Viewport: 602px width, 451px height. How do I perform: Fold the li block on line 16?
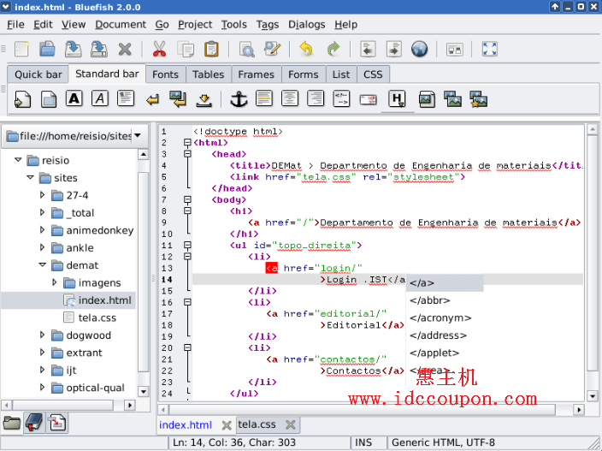(x=187, y=302)
